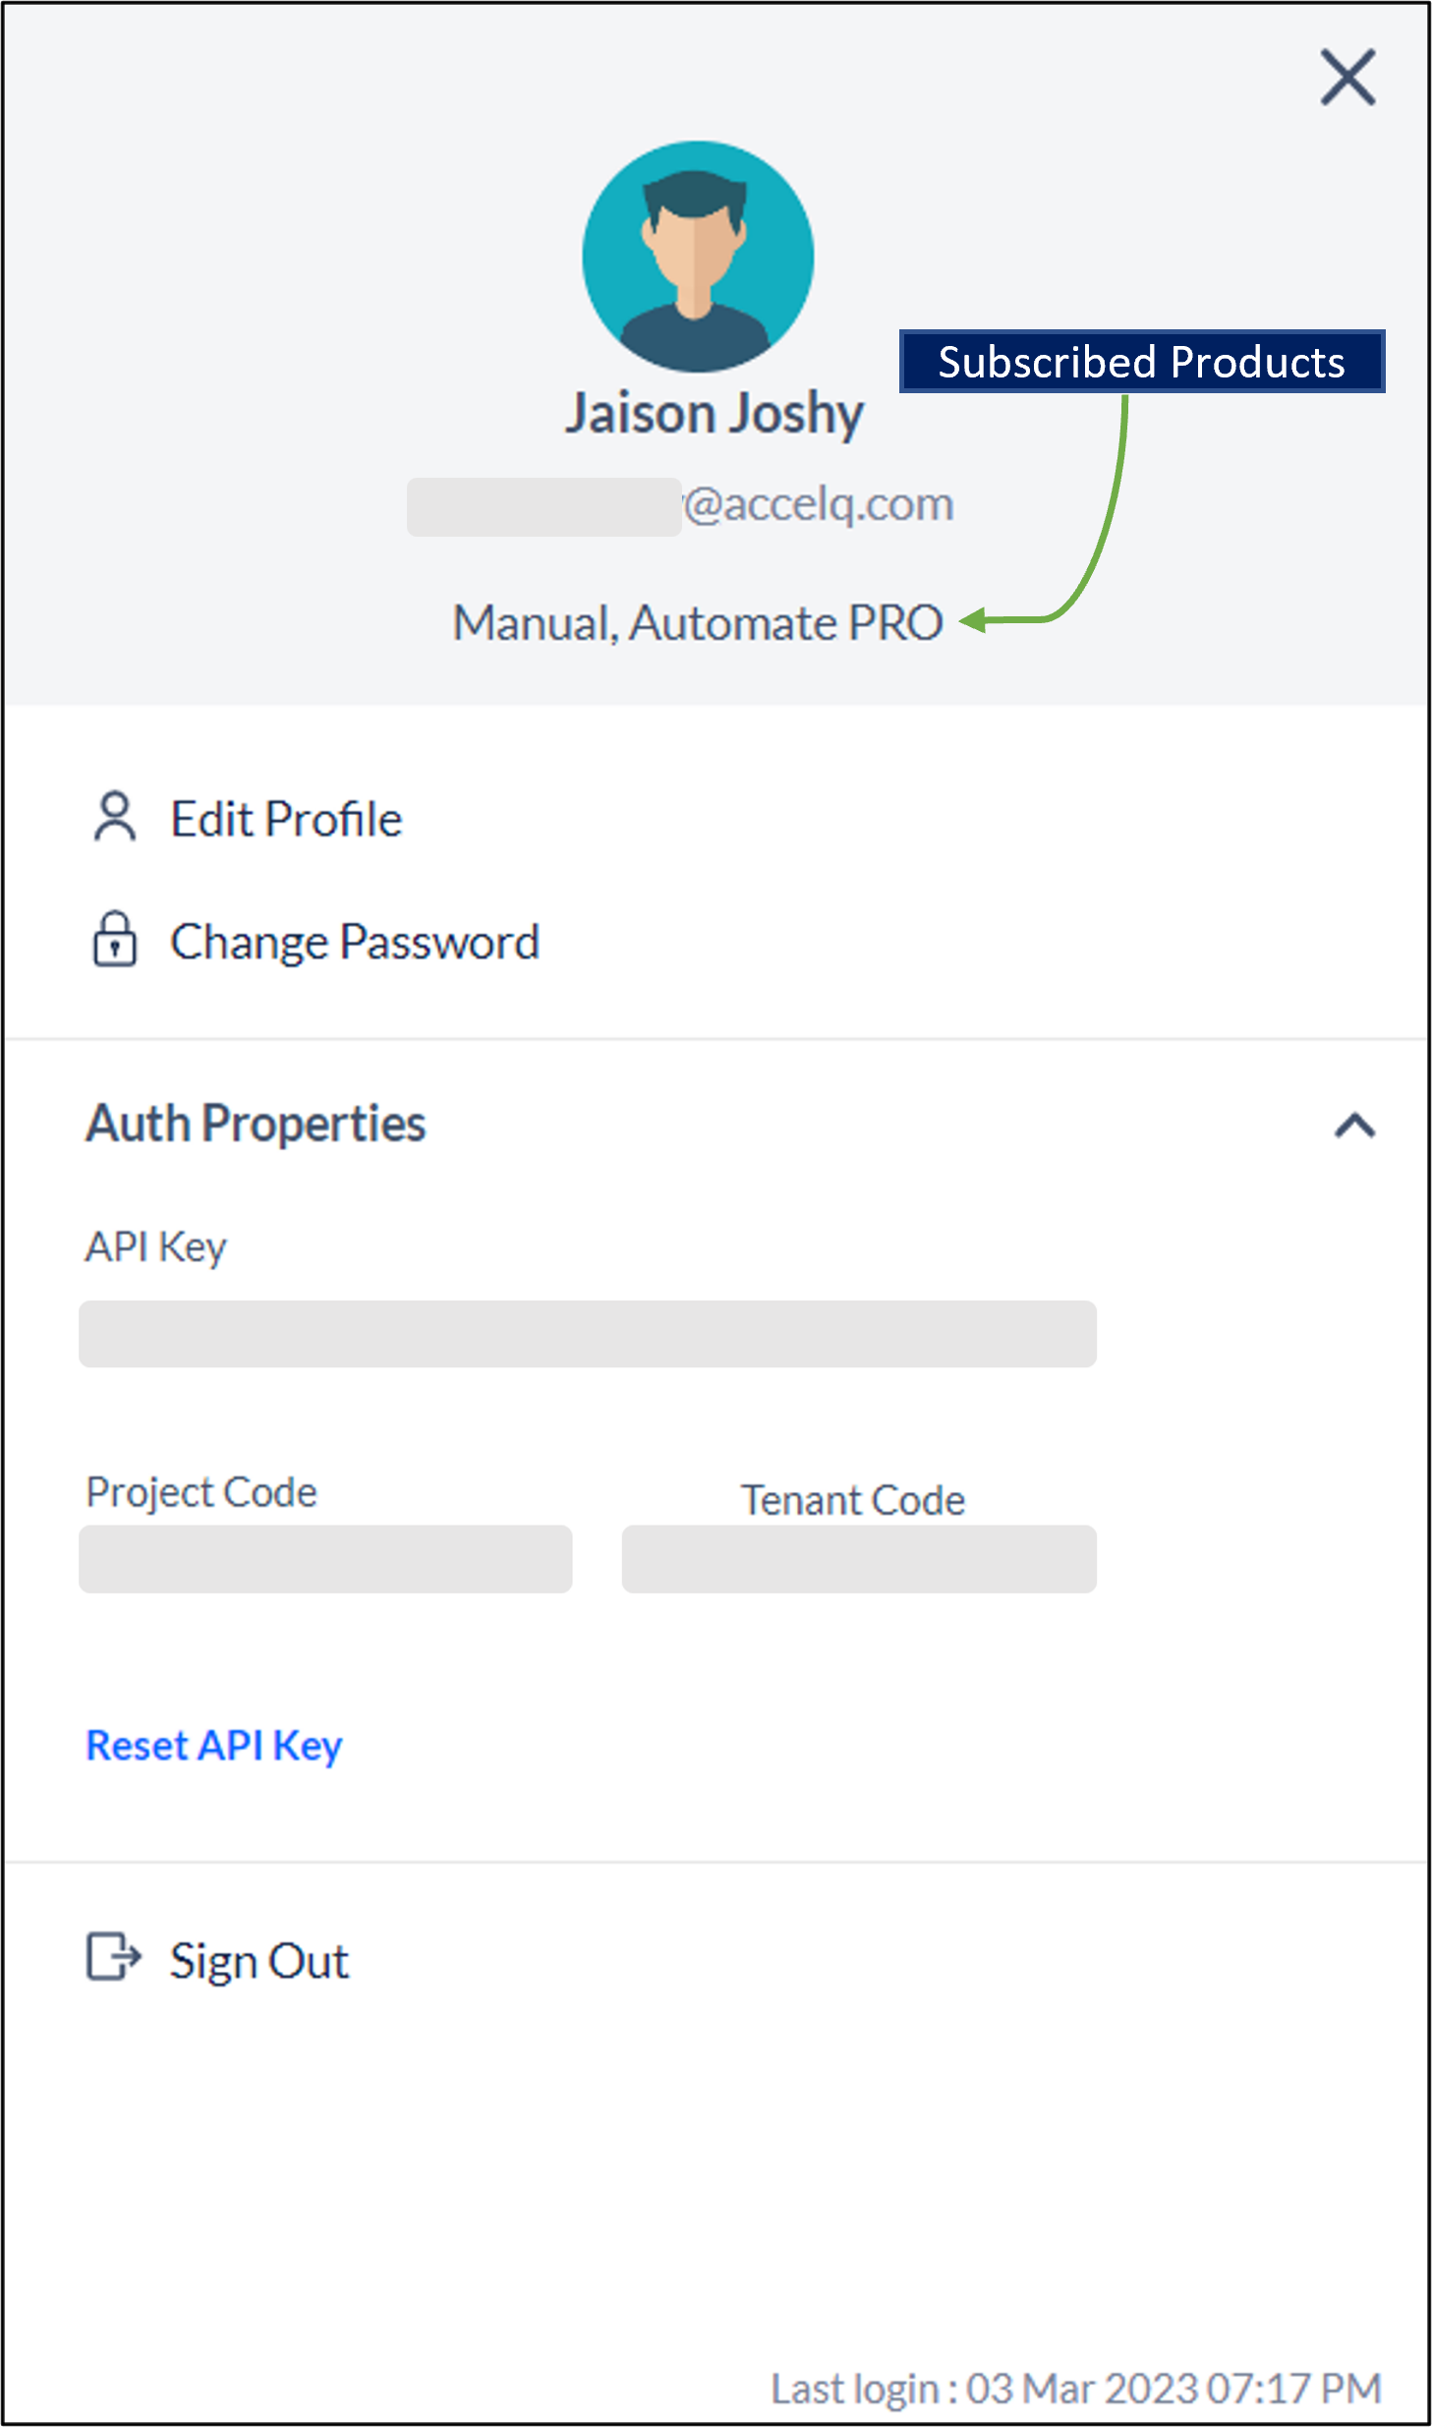Viewport: 1432px width, 2427px height.
Task: Open the Edit Profile option
Action: click(286, 819)
